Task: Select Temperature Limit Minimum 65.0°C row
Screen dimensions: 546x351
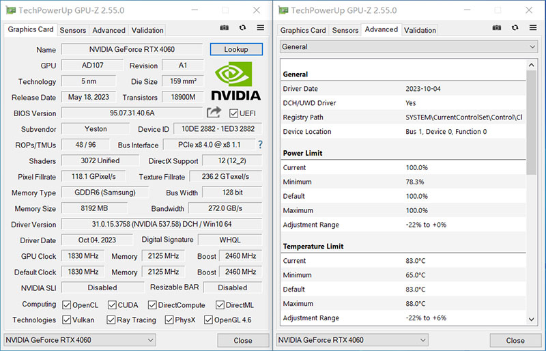Action: coord(403,275)
